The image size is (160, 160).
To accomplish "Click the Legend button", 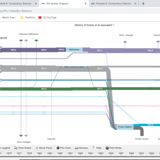I will 5,148.
